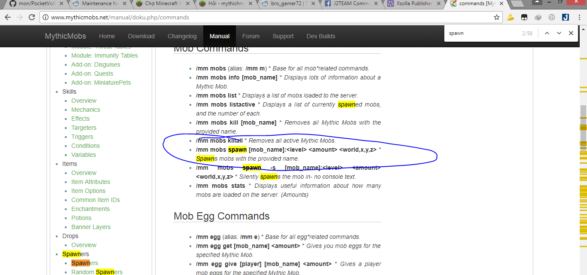Bookmark this page with the star icon
Viewport: 587px width, 275px height.
[497, 18]
